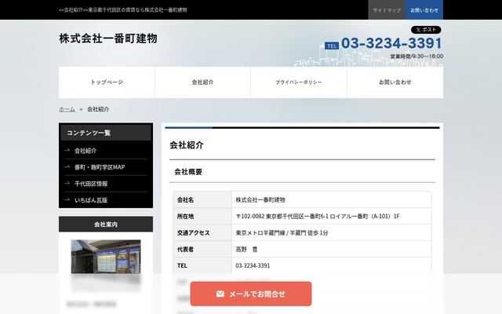Viewport: 502px width, 314px height.
Task: Click the 会社紹介 current breadcrumb text
Action: point(98,109)
